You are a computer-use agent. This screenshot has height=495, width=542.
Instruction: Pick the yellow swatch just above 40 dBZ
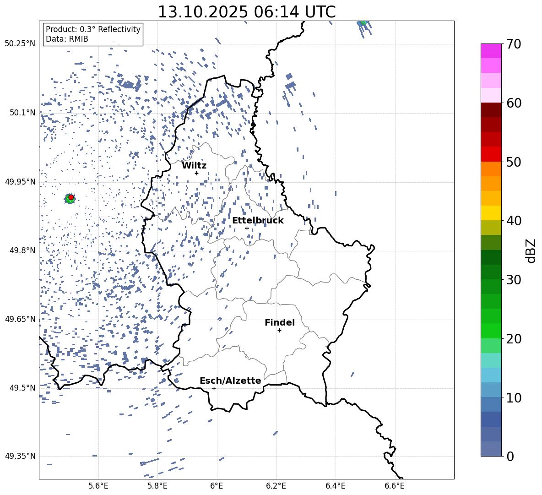tap(491, 213)
